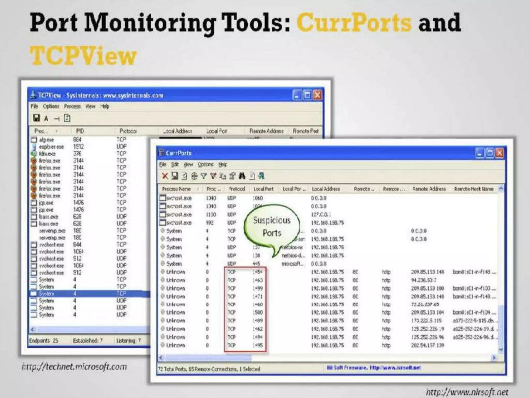This screenshot has height=398, width=530.
Task: Click icon of svchost.exe PID 644 in TCPView
Action: click(34, 245)
